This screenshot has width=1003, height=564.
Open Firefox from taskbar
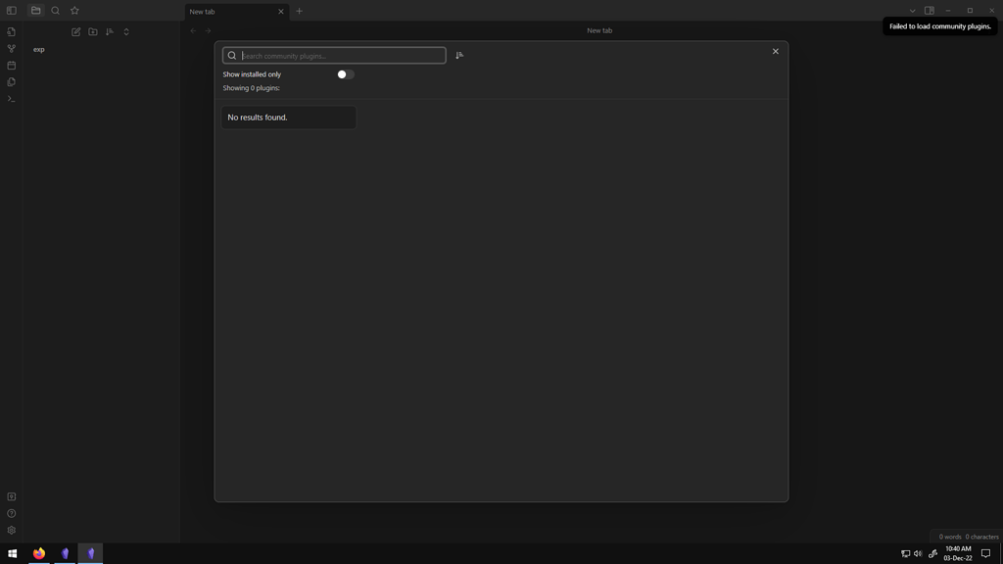coord(39,554)
